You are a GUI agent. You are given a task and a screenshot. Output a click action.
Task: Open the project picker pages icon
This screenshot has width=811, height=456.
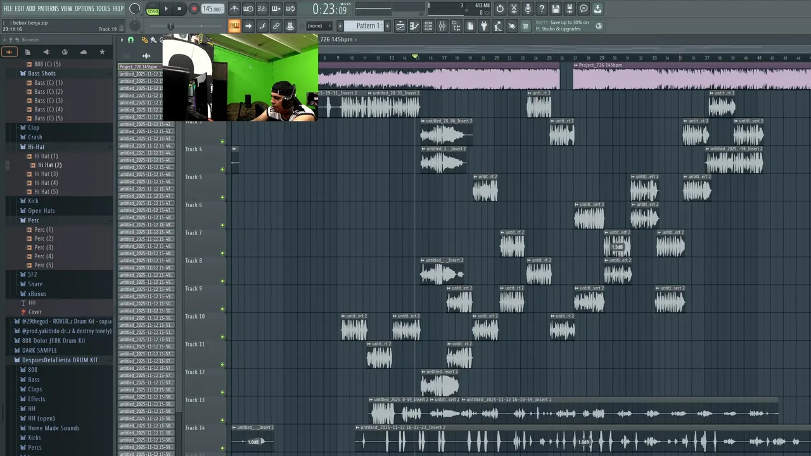click(470, 26)
